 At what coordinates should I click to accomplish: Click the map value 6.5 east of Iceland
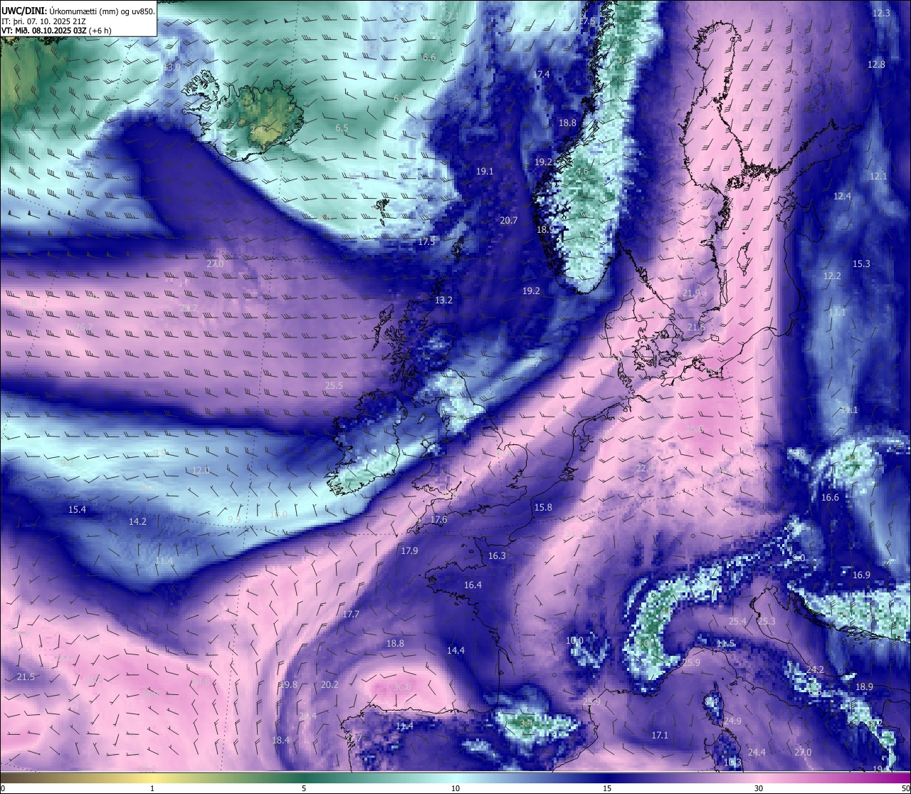pyautogui.click(x=342, y=128)
